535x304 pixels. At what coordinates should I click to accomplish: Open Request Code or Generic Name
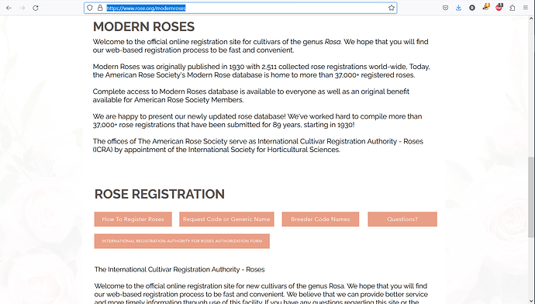pos(226,219)
